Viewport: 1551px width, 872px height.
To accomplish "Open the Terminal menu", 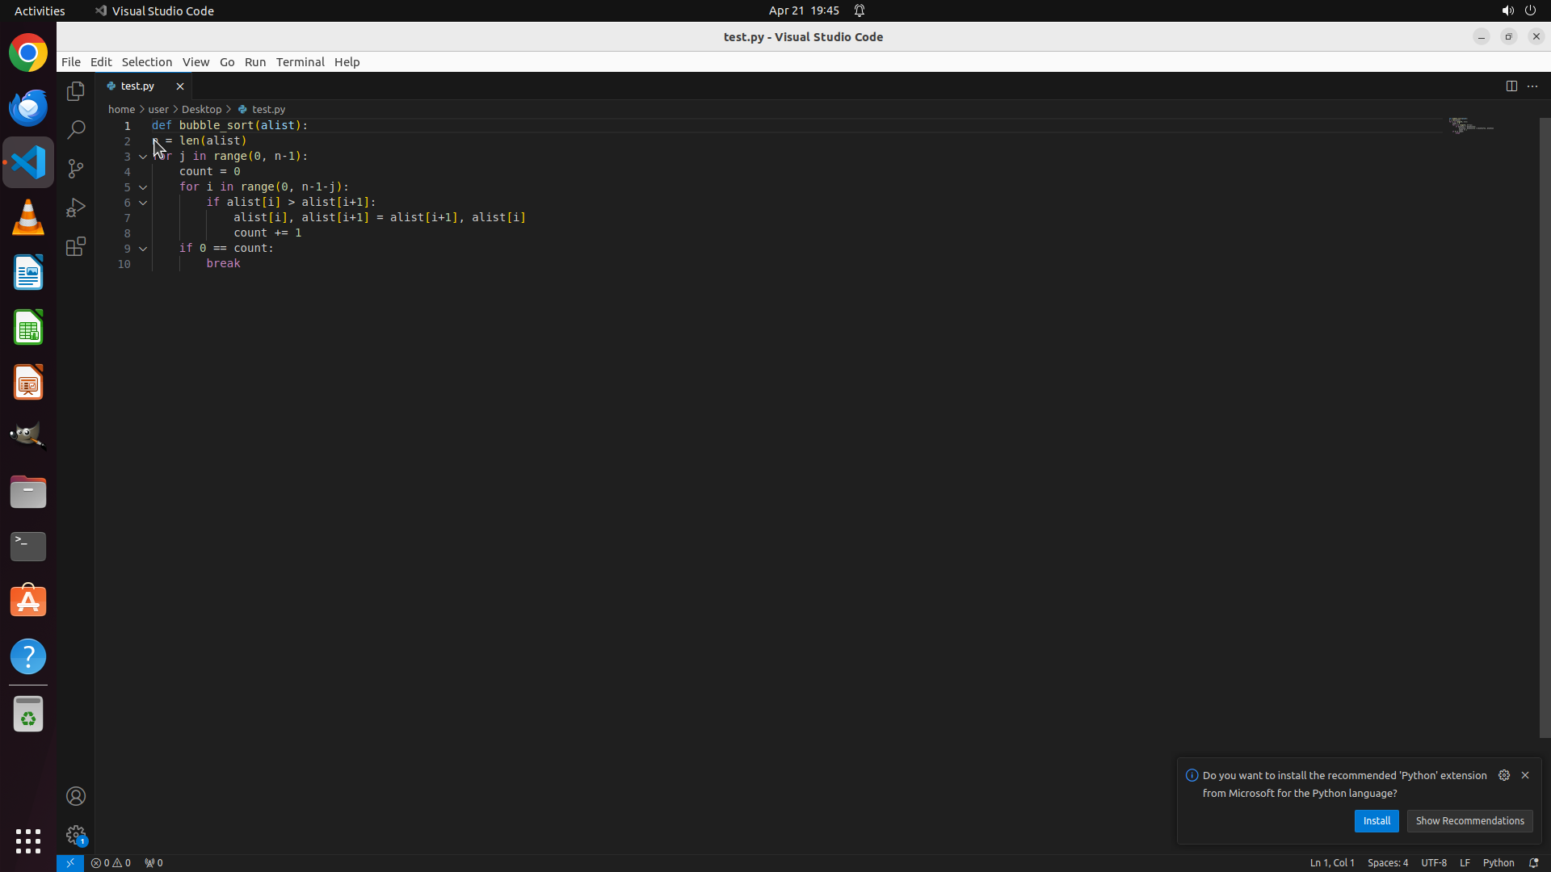I will coord(300,62).
